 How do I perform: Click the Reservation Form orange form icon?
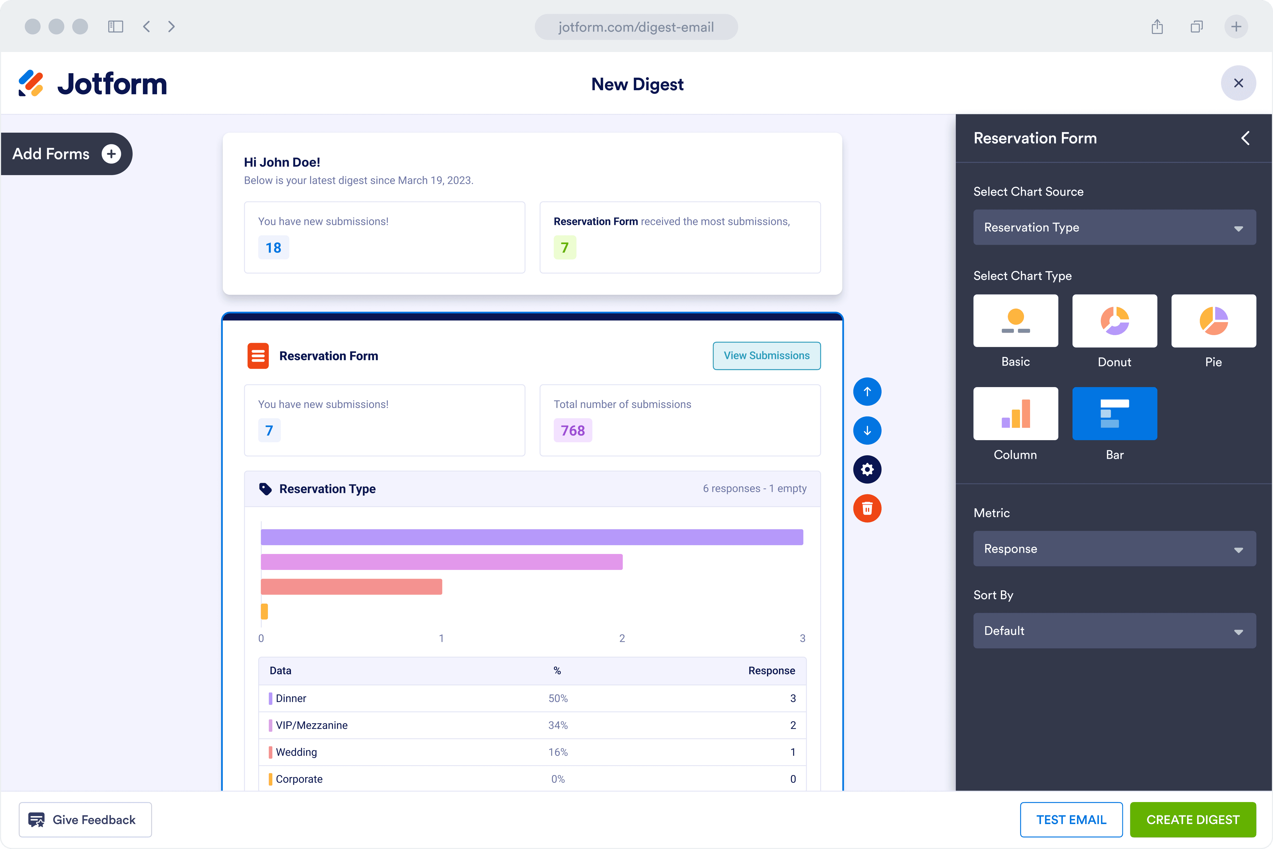258,356
